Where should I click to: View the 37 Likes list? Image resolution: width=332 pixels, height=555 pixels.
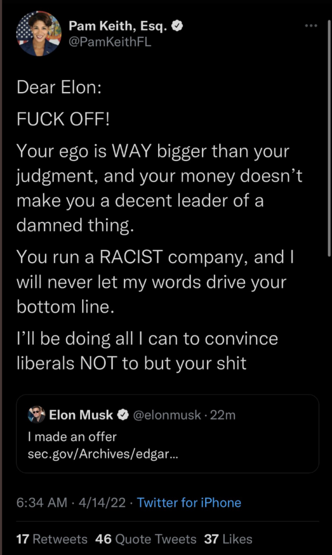pos(228,539)
